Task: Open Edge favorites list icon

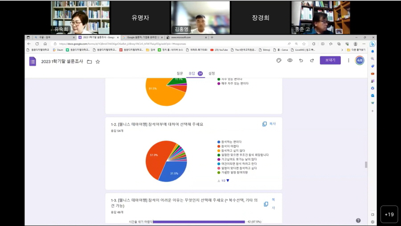Action: coord(331,44)
